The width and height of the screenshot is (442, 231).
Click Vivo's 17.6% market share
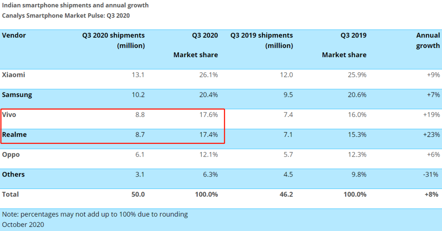tap(209, 114)
